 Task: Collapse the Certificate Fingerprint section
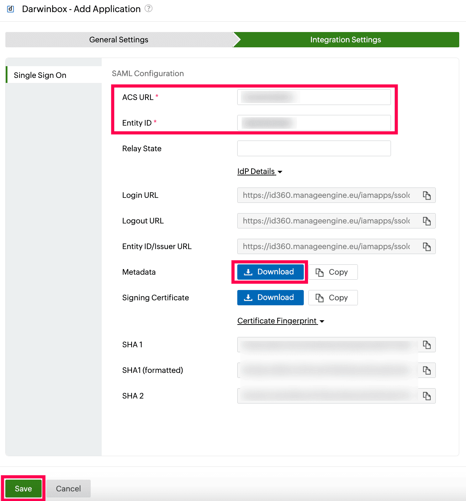pyautogui.click(x=281, y=321)
